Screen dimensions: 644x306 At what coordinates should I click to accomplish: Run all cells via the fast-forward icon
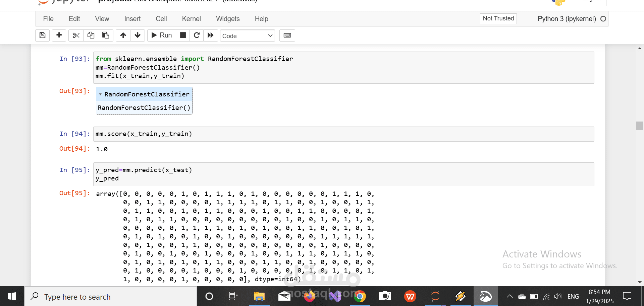[x=211, y=35]
